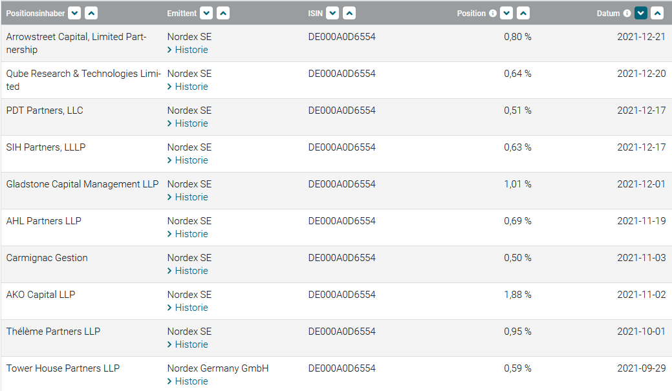Click the descending sort arrow on ISIN

tap(332, 13)
